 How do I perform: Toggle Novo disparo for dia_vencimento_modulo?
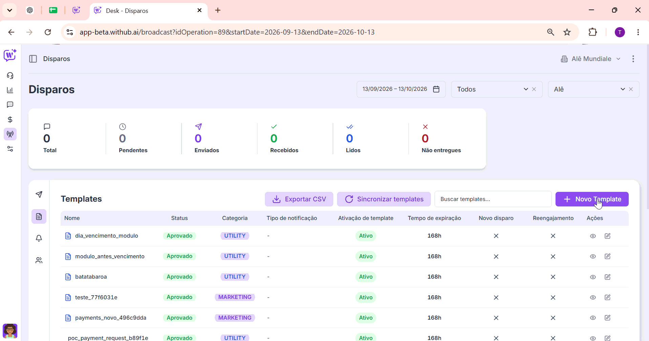point(496,236)
